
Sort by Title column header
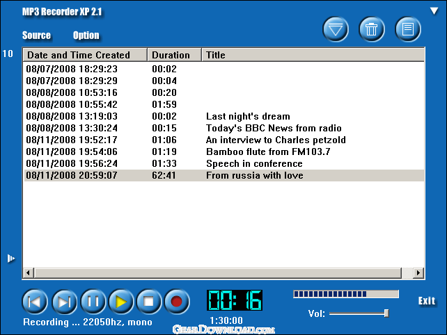(313, 55)
